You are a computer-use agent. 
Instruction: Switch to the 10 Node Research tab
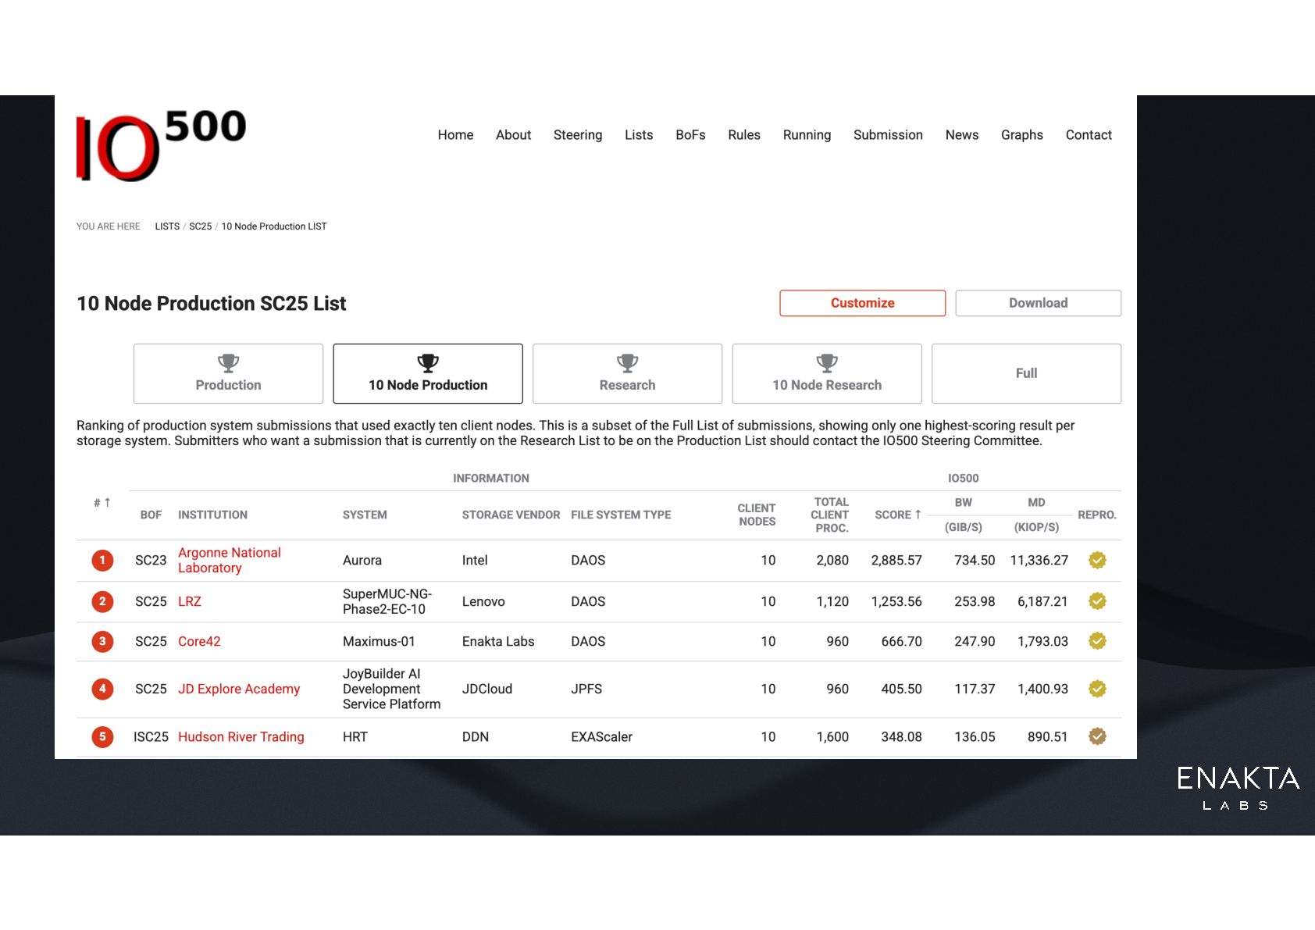coord(827,373)
